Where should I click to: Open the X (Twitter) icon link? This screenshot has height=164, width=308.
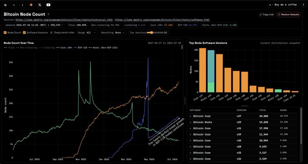40,5
